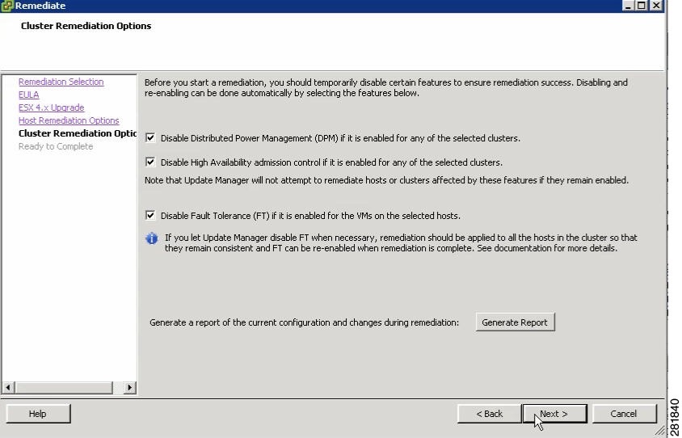Maximize the Remediate window

[x=642, y=6]
